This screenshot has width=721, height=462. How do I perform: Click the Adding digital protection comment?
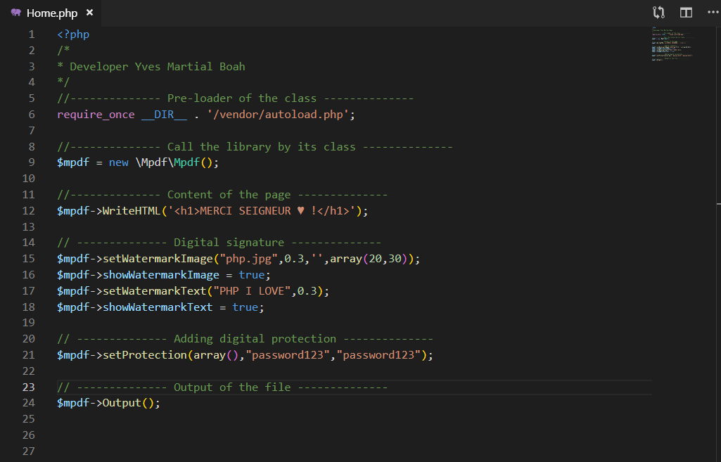point(245,339)
